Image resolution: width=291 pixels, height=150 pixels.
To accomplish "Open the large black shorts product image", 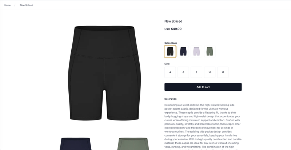I will [x=104, y=73].
